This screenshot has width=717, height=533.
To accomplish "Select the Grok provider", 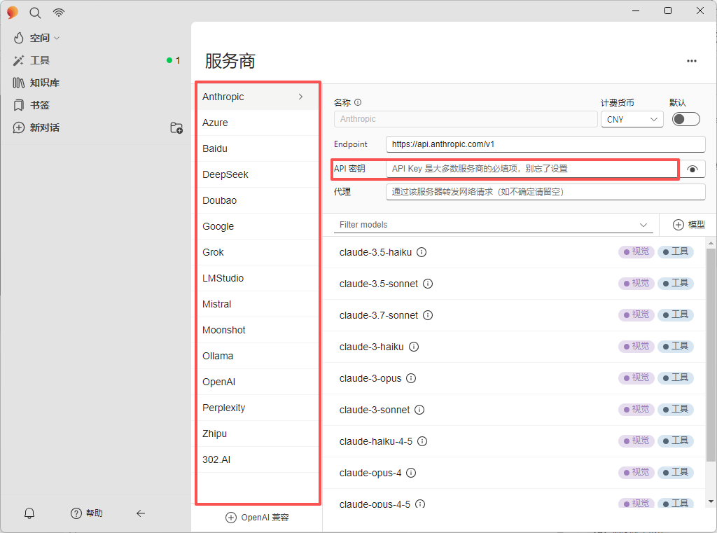I will point(258,252).
